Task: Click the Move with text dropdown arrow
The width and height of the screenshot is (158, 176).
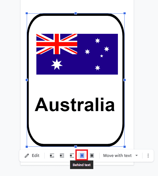Action: coord(137,156)
